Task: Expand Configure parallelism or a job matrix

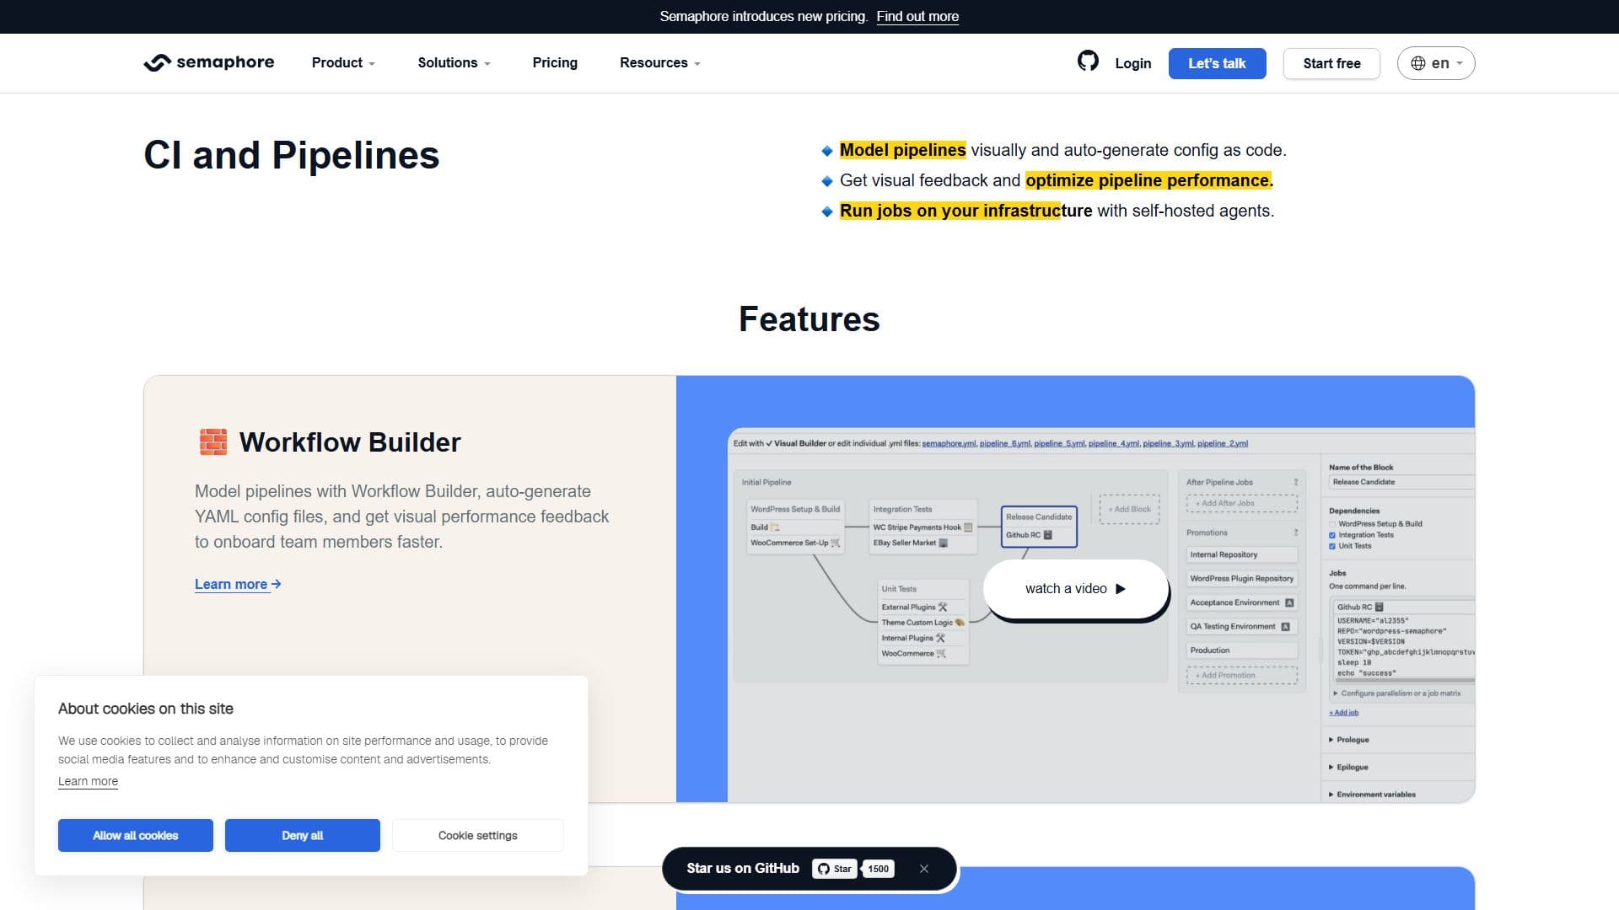Action: coord(1397,693)
